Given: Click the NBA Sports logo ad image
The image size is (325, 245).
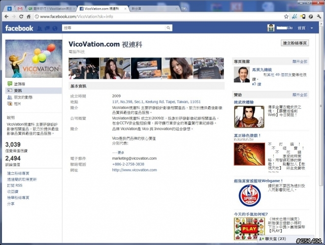Looking at the screenshot, I should [249, 195].
